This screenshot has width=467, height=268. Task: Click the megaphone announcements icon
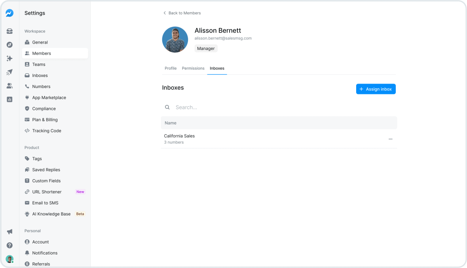[x=9, y=231]
